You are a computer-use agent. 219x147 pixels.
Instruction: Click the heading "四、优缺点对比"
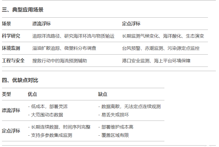point(20,80)
